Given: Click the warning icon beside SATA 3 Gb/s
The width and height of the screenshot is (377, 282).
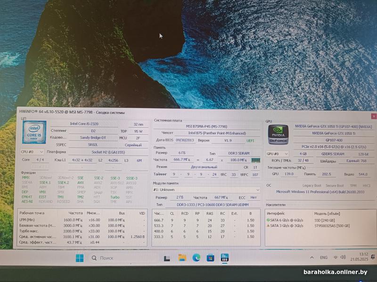Looking at the screenshot, I should click(x=268, y=226).
